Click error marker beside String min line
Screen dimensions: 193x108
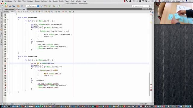pos(6,63)
